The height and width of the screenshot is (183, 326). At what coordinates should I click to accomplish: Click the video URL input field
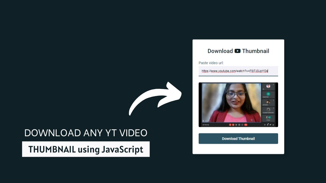pos(238,71)
